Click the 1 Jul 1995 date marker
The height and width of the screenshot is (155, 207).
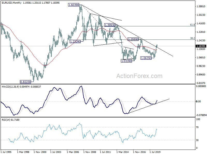[x=6, y=152]
